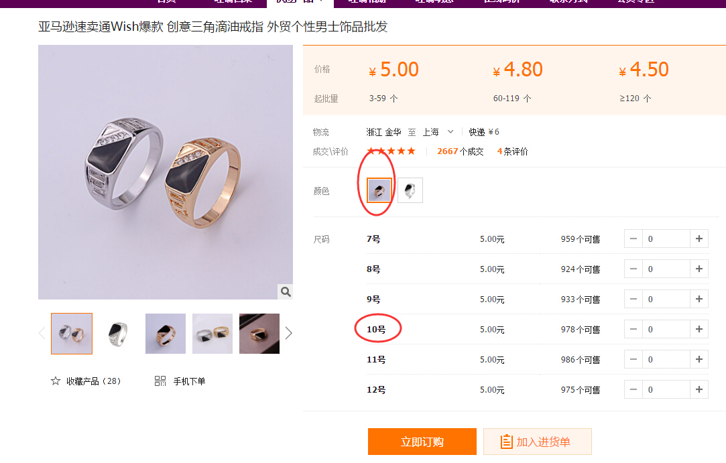
Task: Click minus button for size 11号
Action: pos(633,359)
